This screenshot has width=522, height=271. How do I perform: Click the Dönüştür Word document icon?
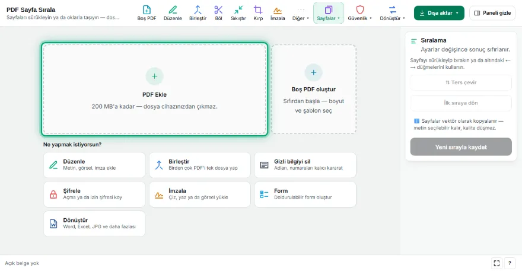tap(53, 224)
